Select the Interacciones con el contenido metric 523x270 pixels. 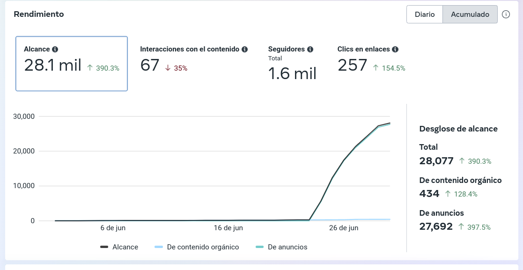[x=194, y=59]
